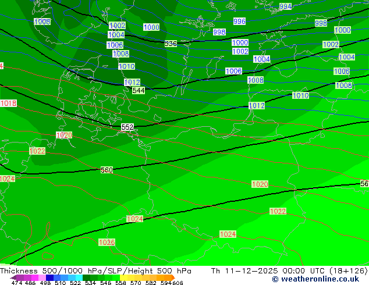
Task: Select the 552 height contour label
Action: (127, 127)
